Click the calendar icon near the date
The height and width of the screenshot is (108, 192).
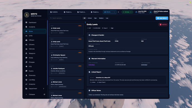pyautogui.click(x=136, y=12)
